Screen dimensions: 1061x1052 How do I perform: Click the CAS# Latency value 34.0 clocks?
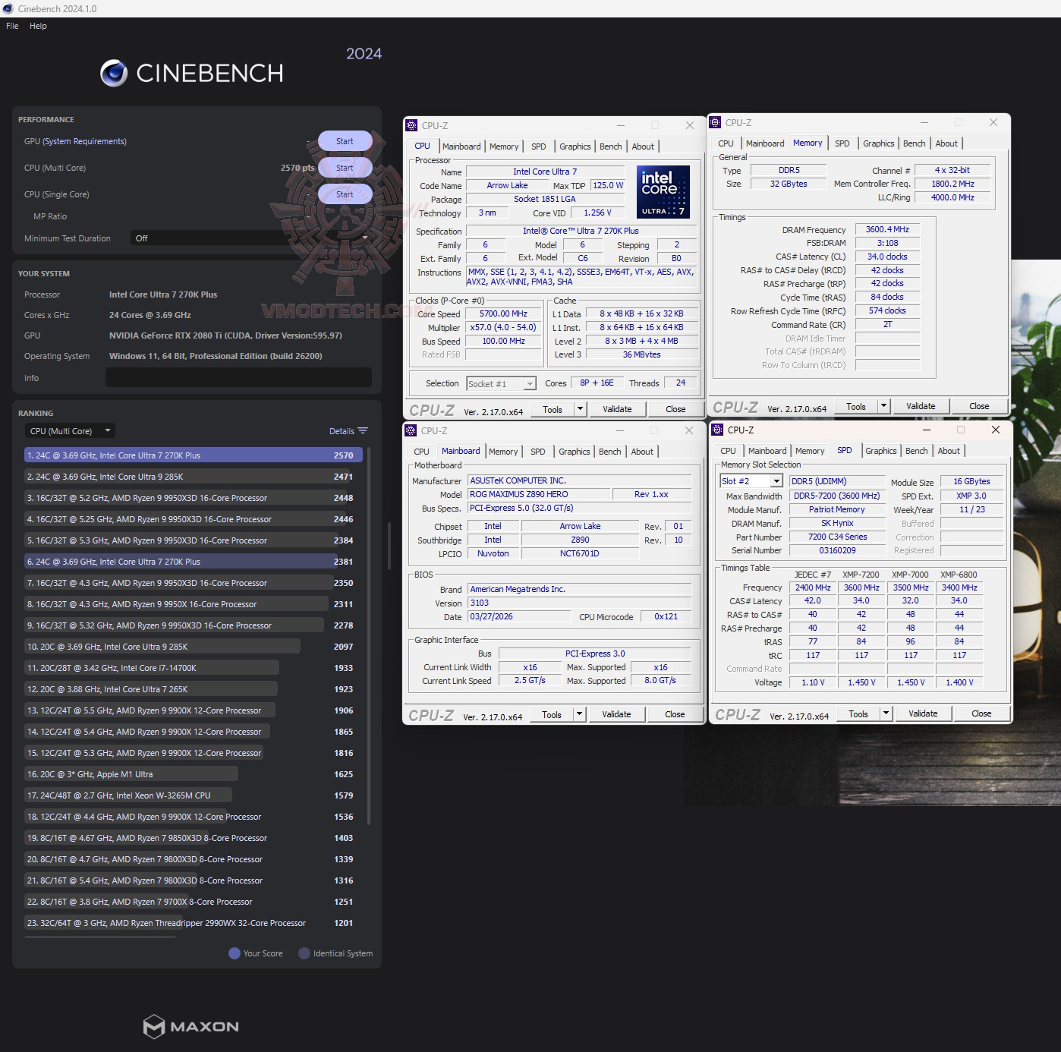point(887,257)
